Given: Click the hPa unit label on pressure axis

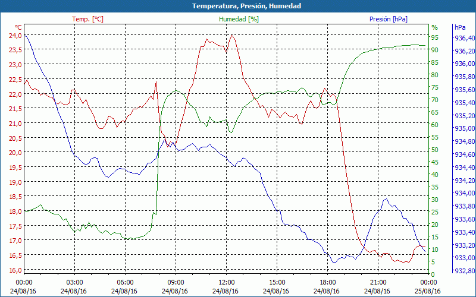Looking at the screenshot, I should 460,27.
